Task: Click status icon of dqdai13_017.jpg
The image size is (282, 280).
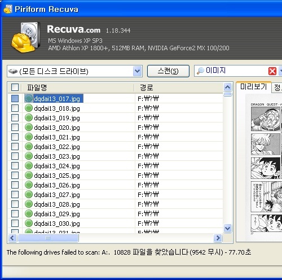Action: pos(29,98)
